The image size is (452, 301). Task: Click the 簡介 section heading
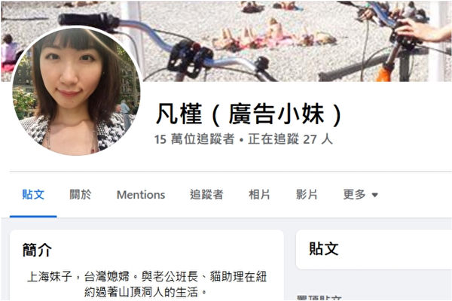point(37,250)
